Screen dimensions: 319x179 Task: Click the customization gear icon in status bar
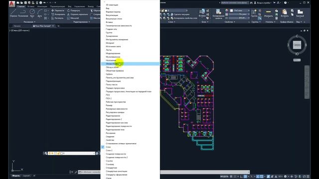285,177
